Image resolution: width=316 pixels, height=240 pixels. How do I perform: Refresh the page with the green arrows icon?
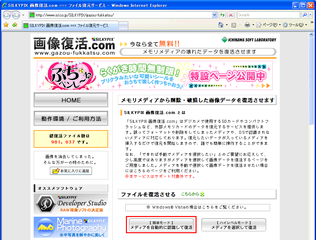(222, 15)
